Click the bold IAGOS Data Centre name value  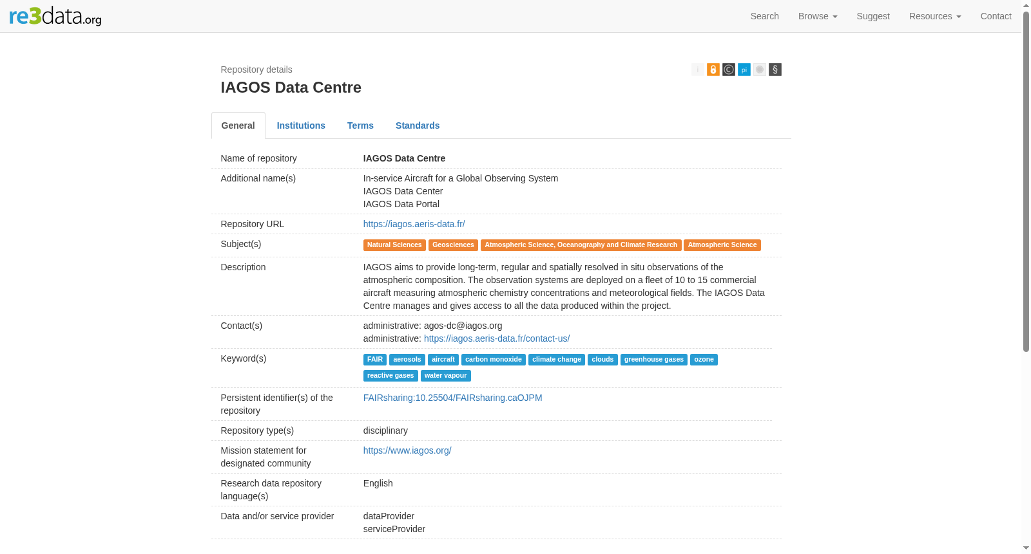405,158
